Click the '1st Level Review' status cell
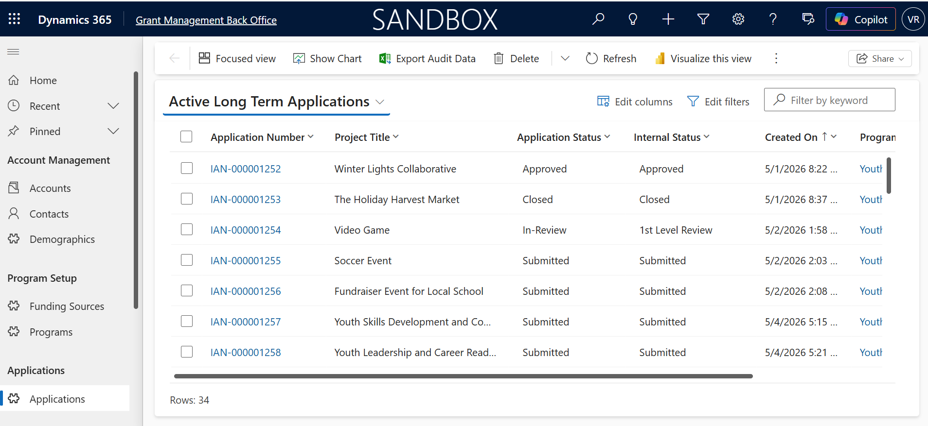This screenshot has width=928, height=426. point(676,230)
